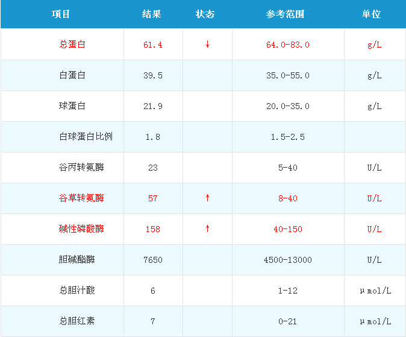Click the 球蛋白 result value 21.9
Viewport: 406px width, 337px height.
153,106
